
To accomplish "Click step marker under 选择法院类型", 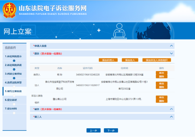I will (x=14, y=87).
